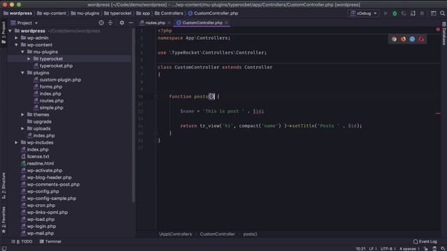Select wp-config.php in project tree
The image size is (447, 251).
click(40, 191)
